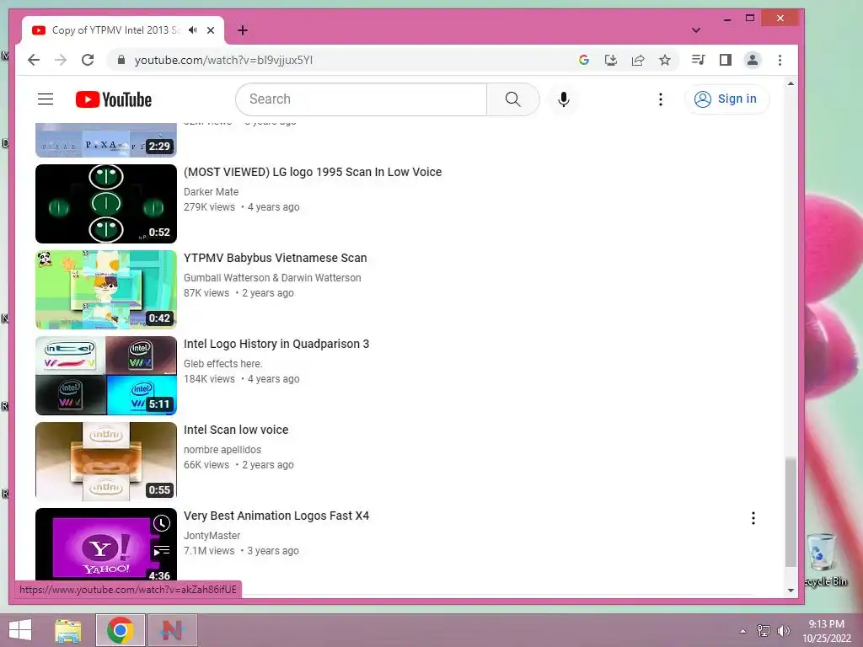Open 'YTPMV Babybus Vietnamese Scan' title

[276, 258]
